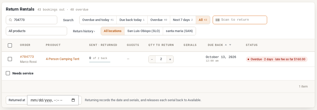This screenshot has width=317, height=110.
Task: Decrease quantity to return with minus
Action: [152, 59]
